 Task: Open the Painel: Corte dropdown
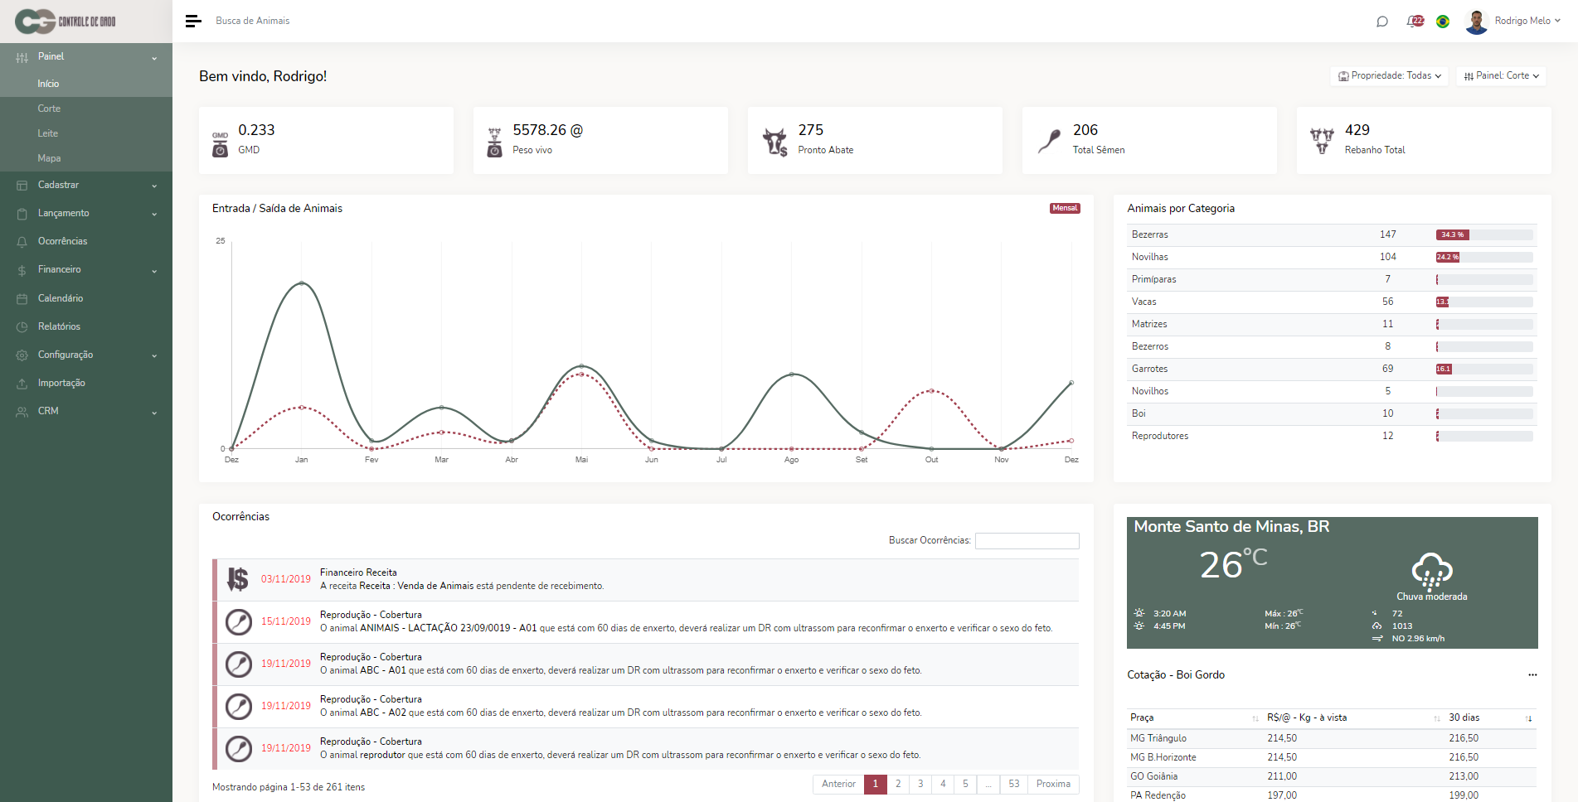1501,76
